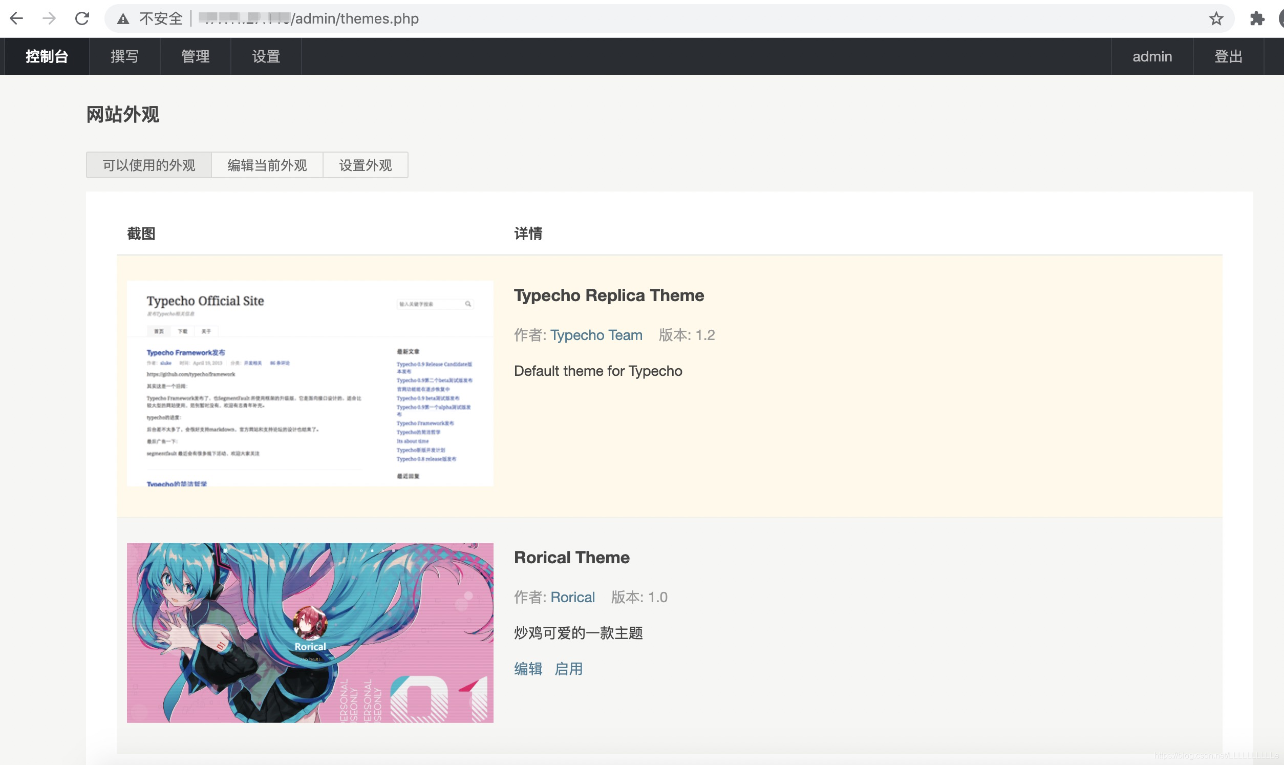Reload the page with the refresh icon

coord(82,18)
